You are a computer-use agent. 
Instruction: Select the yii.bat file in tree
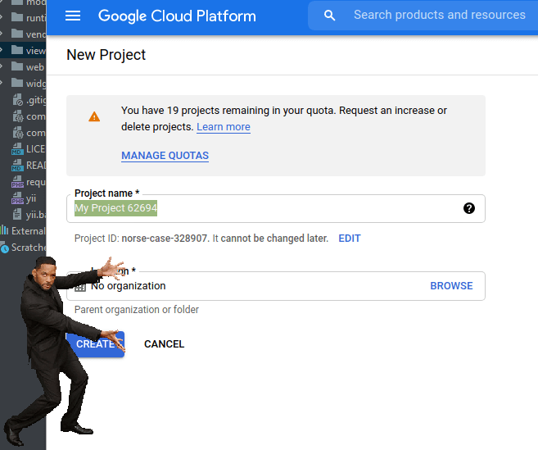click(x=29, y=215)
